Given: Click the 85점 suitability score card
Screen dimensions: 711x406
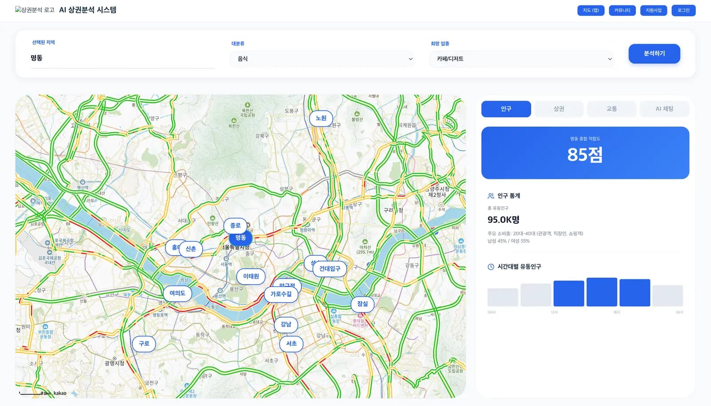Looking at the screenshot, I should tap(585, 153).
